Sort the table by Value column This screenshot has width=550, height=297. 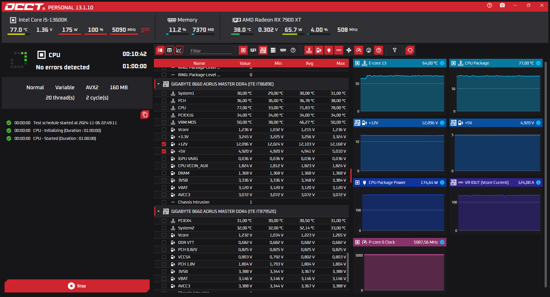point(245,63)
